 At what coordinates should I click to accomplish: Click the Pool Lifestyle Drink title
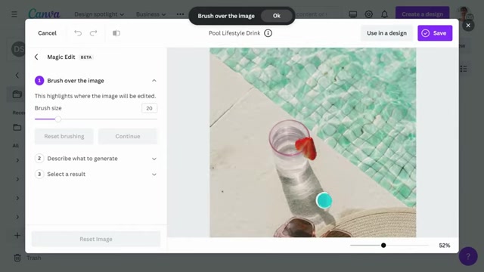[234, 33]
